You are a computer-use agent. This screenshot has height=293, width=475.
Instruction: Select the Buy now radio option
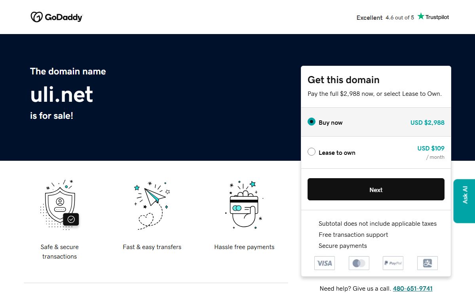click(312, 122)
